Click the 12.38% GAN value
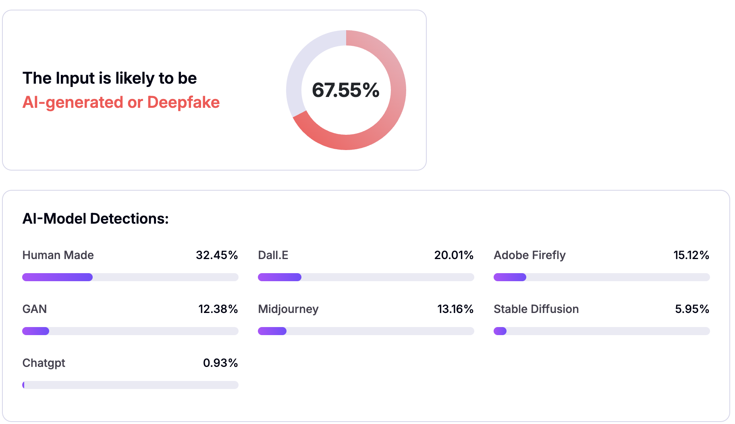This screenshot has height=424, width=735. pyautogui.click(x=218, y=309)
